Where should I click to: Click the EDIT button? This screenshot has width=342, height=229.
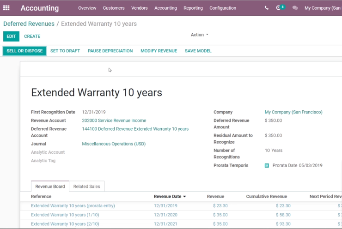11,36
